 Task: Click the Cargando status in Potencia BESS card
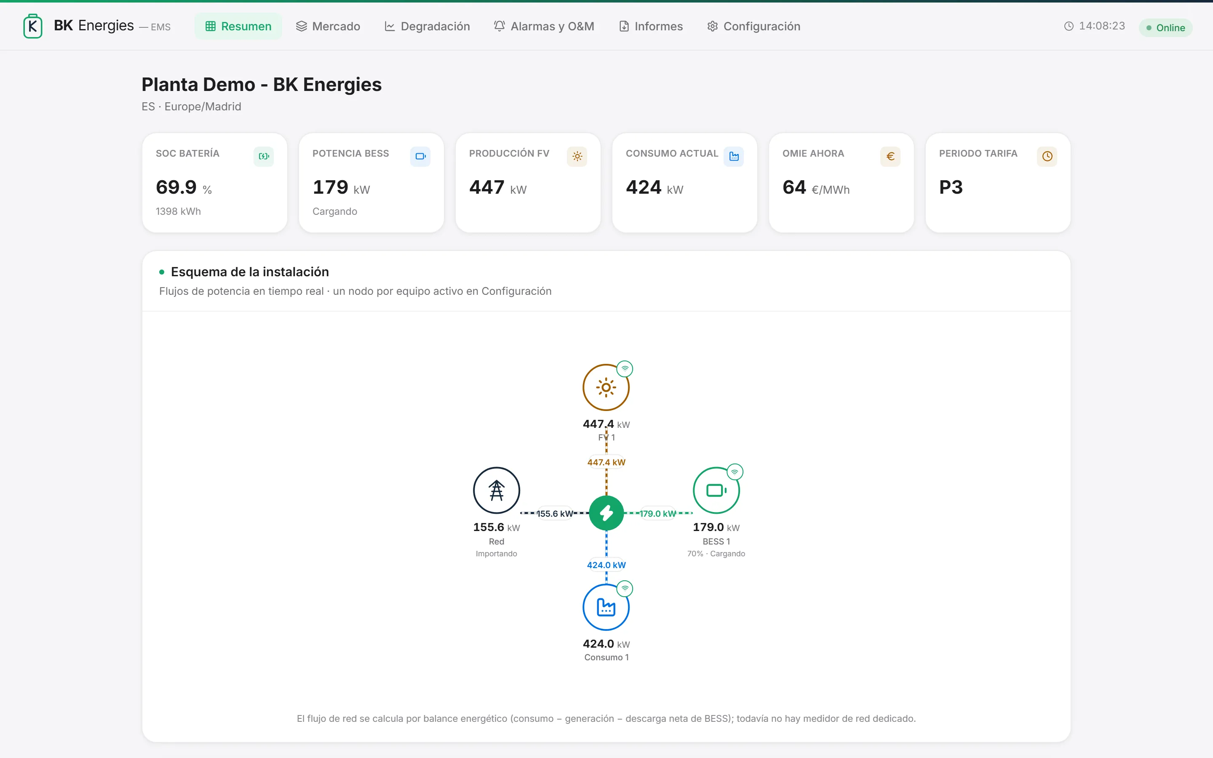pos(335,211)
